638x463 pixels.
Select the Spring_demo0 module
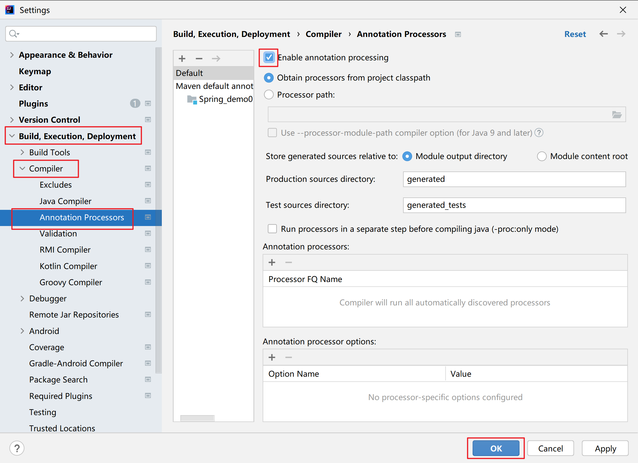[x=220, y=99]
